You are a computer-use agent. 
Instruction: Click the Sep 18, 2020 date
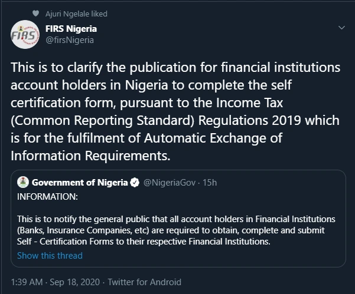point(74,282)
